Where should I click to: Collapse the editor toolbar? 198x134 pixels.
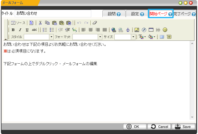click(6, 39)
